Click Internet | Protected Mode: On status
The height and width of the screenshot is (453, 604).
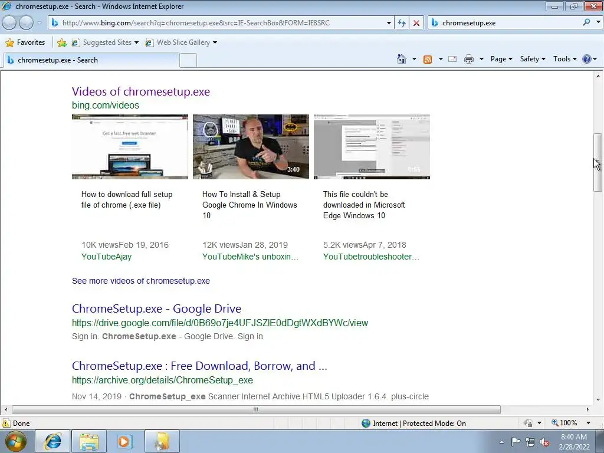coord(414,424)
